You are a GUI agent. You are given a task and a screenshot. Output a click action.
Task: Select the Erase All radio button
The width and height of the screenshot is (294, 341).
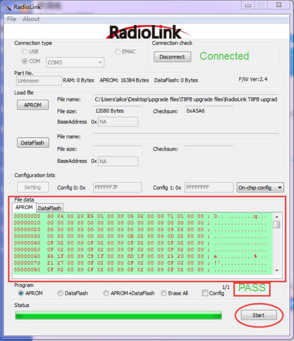pos(164,293)
